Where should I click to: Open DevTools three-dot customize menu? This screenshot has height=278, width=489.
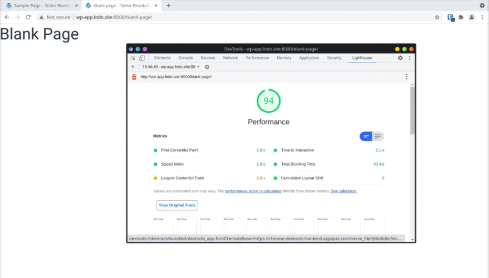point(410,58)
